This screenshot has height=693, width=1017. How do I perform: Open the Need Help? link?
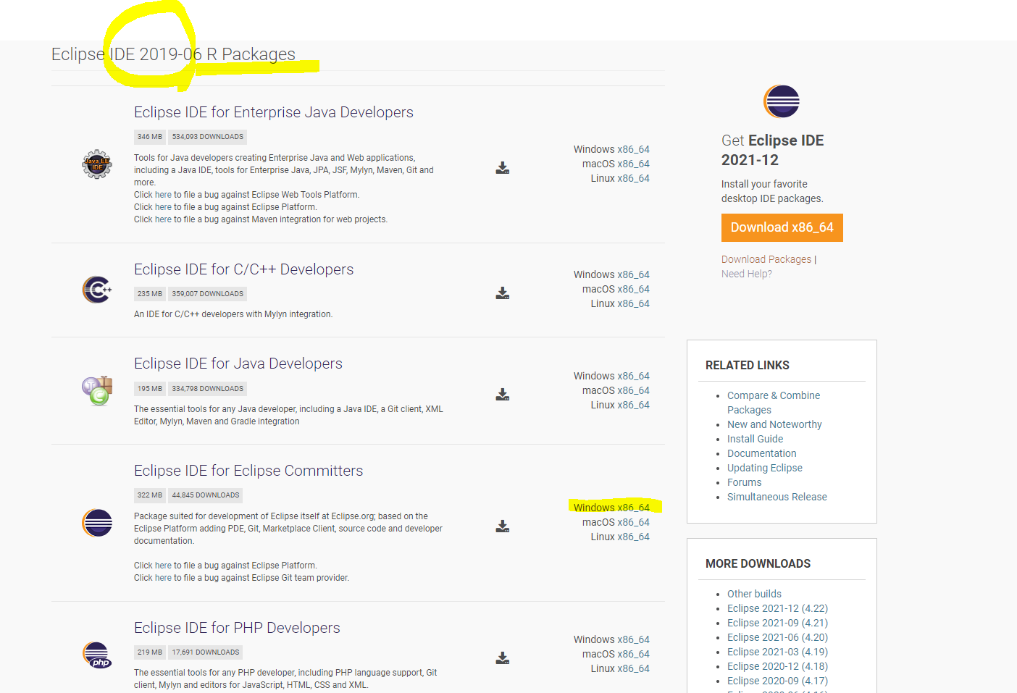[x=747, y=274]
